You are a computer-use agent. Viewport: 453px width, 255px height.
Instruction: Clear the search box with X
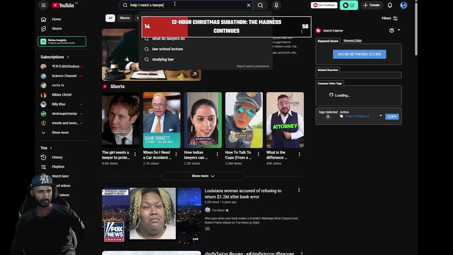[249, 5]
